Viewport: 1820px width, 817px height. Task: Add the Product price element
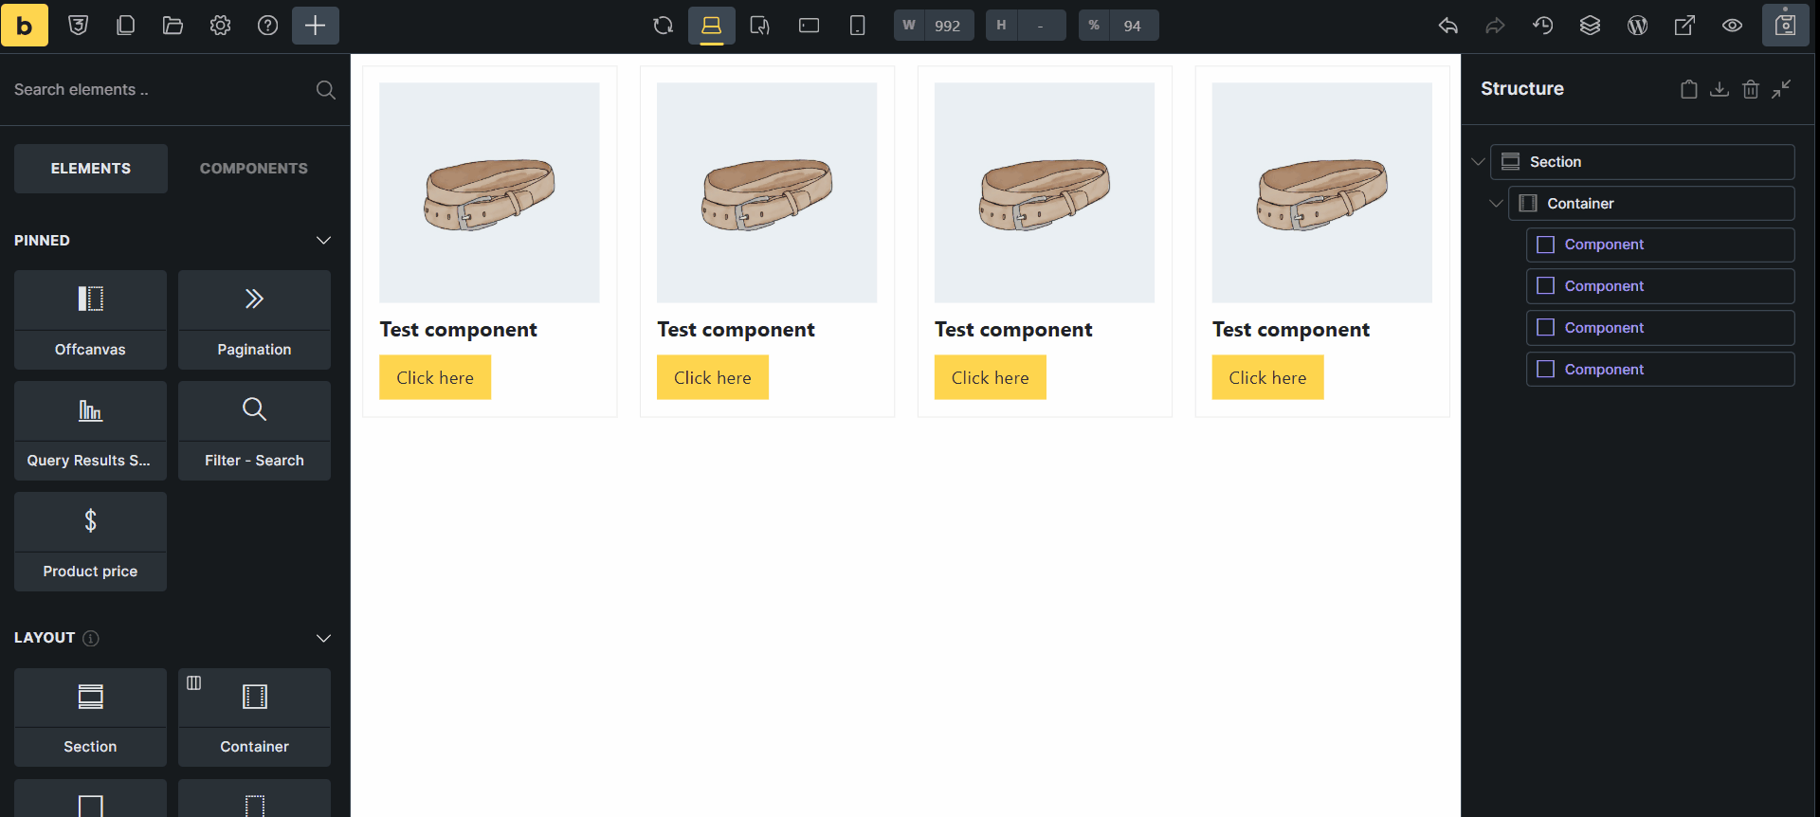[x=90, y=541]
